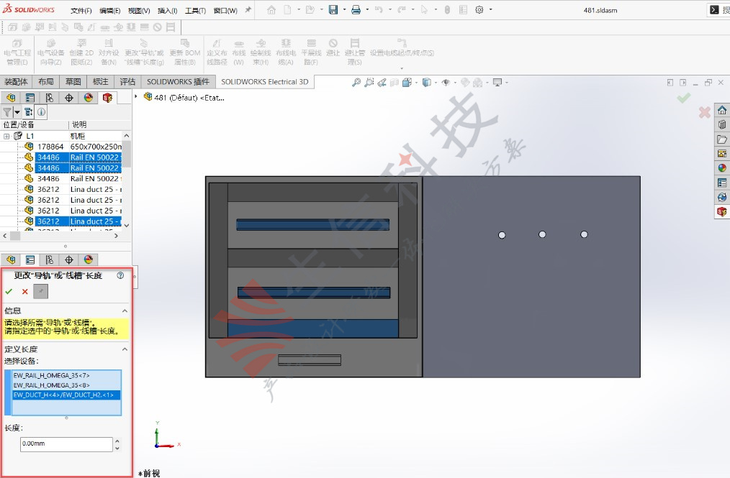Viewport: 730px width, 478px height.
Task: Open the 文件(F) menu
Action: coord(81,10)
